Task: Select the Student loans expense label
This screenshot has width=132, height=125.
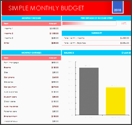Action: 10,97
